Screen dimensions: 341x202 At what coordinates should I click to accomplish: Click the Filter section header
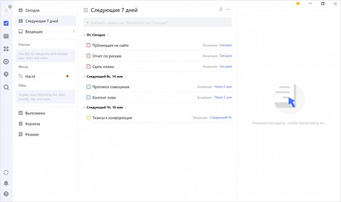click(22, 86)
